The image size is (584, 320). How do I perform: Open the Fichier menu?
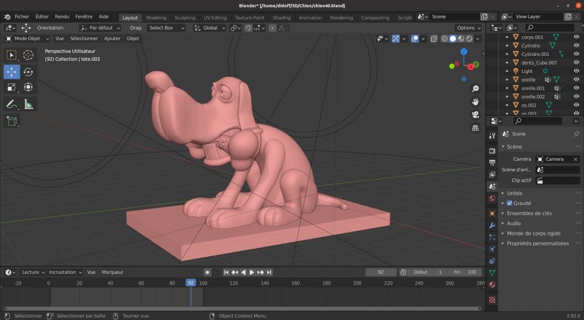[x=22, y=17]
